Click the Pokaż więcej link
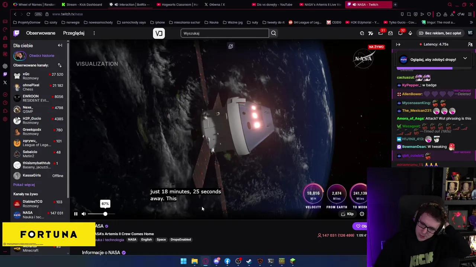Image resolution: width=476 pixels, height=267 pixels. (24, 185)
